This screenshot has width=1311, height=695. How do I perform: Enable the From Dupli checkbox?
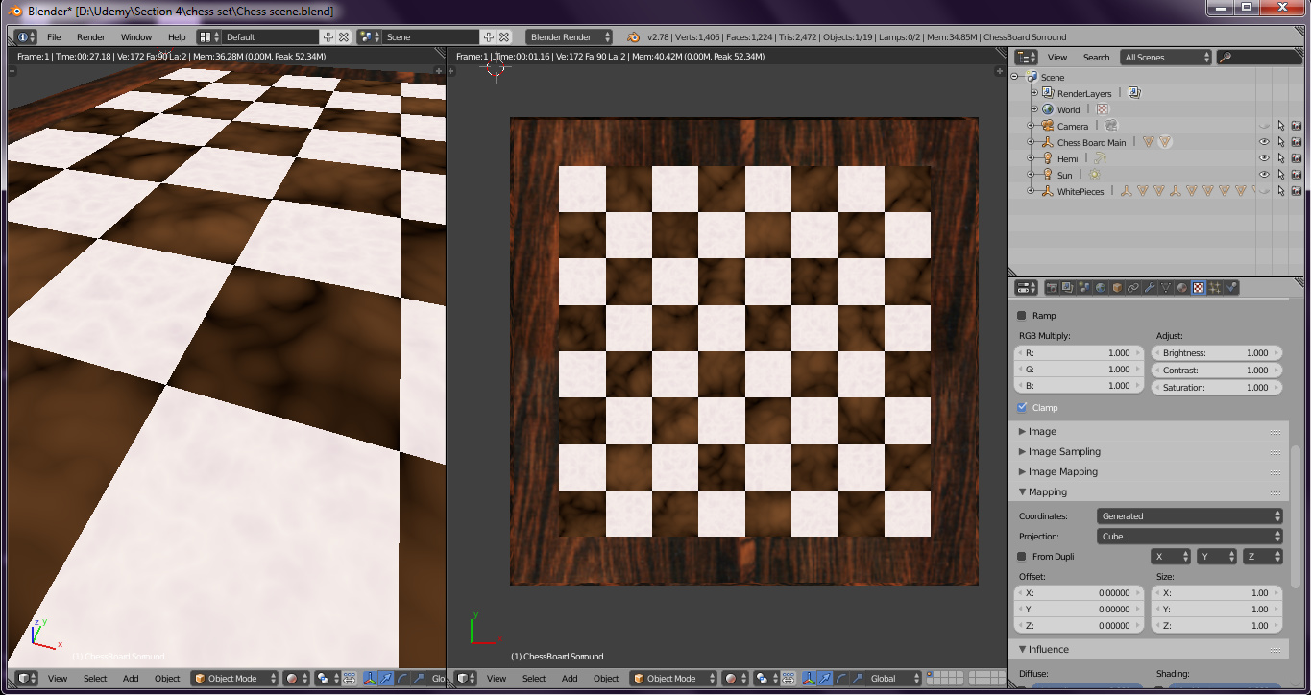pos(1021,557)
